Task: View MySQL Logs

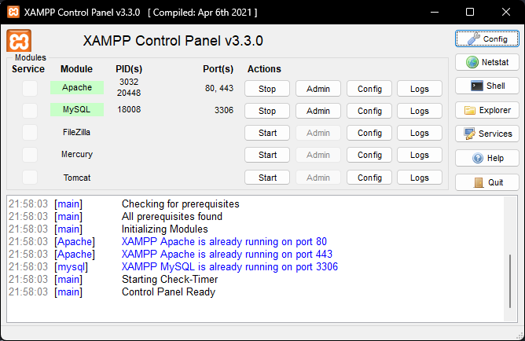Action: click(420, 111)
